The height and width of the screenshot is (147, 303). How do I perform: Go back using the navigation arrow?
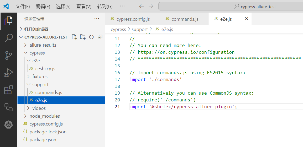coord(142,6)
